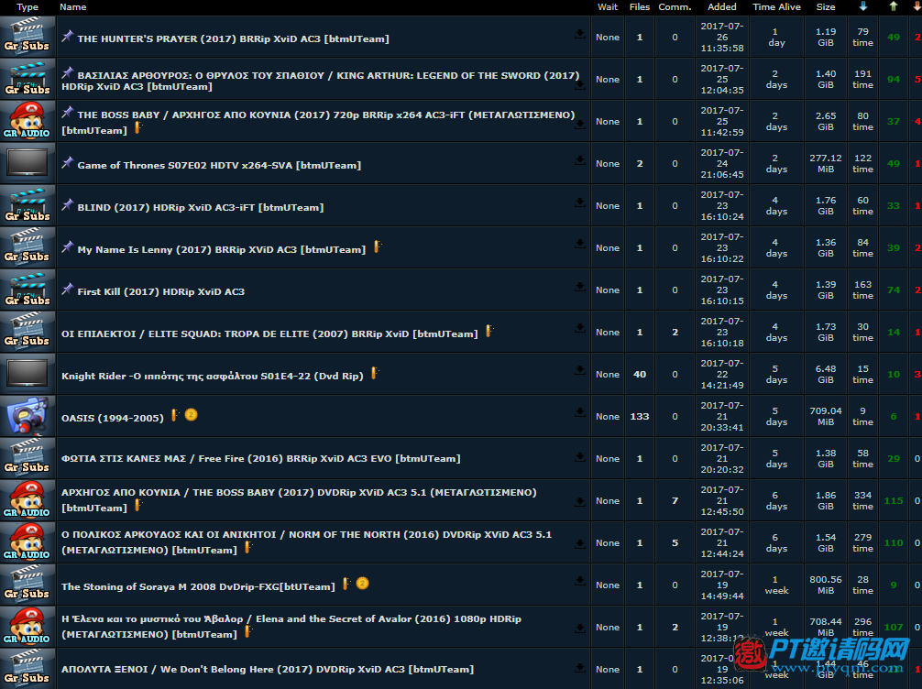Open Elena and the Secret of Avalor torrent link
The image size is (922, 689).
point(291,627)
